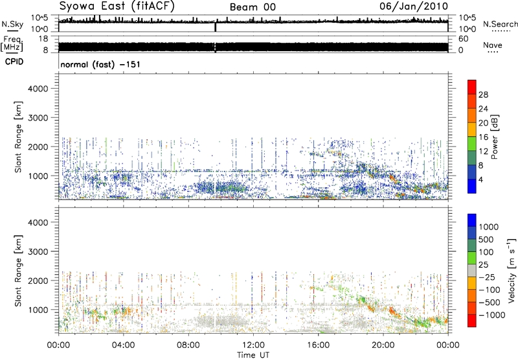Click the light green 25-100 velocity swatch
Screen dimensions: 518x359
(472, 258)
